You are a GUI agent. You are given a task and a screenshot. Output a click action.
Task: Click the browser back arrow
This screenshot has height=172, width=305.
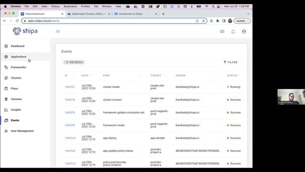click(5, 21)
